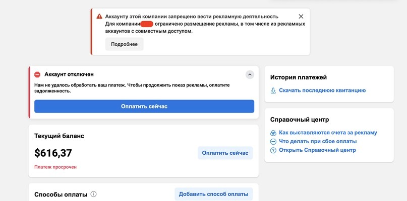Click the Способы оплаты heading
This screenshot has height=201, width=407.
coord(61,194)
